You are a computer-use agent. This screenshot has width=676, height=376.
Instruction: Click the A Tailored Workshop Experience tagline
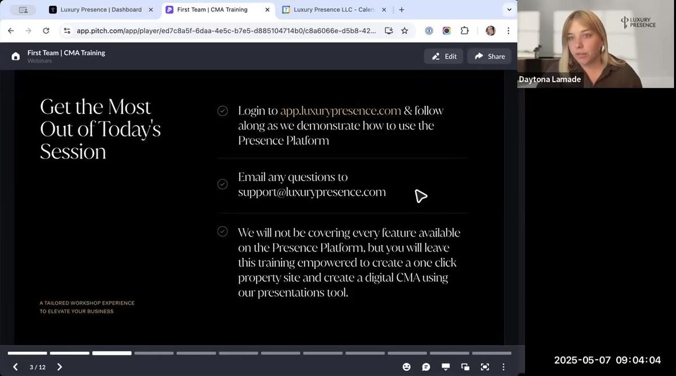[87, 307]
